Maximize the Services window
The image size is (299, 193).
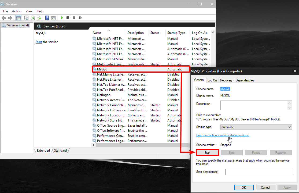point(200,4)
